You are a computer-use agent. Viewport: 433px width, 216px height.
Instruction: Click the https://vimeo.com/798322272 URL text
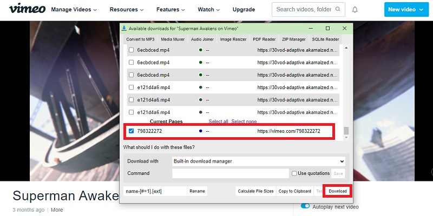pos(288,131)
